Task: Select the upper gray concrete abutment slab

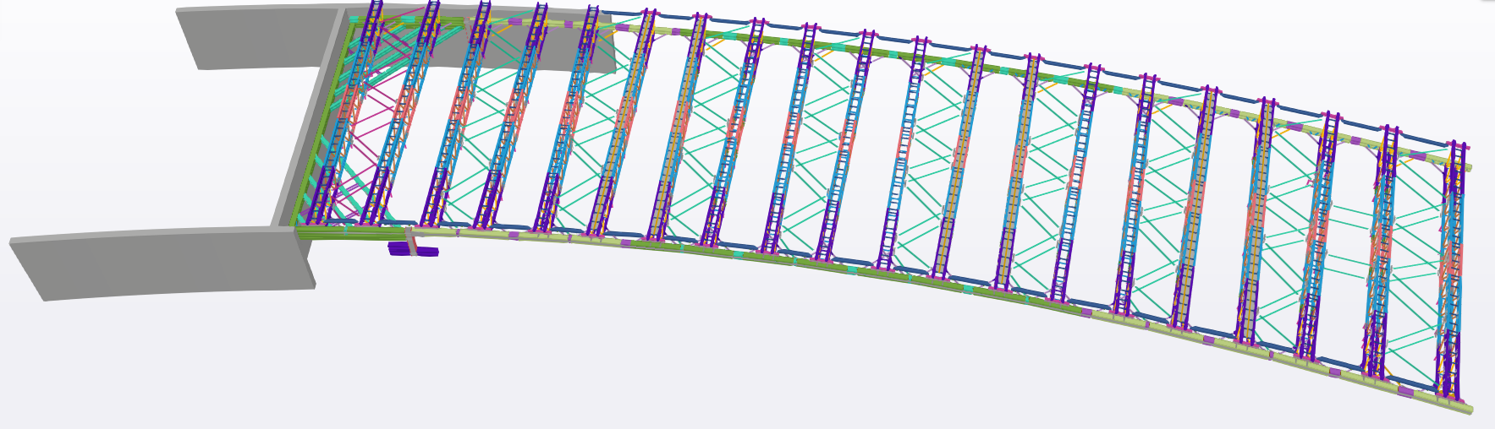Action: (262, 38)
